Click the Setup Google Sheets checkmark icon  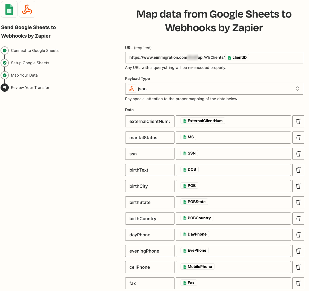pos(5,63)
